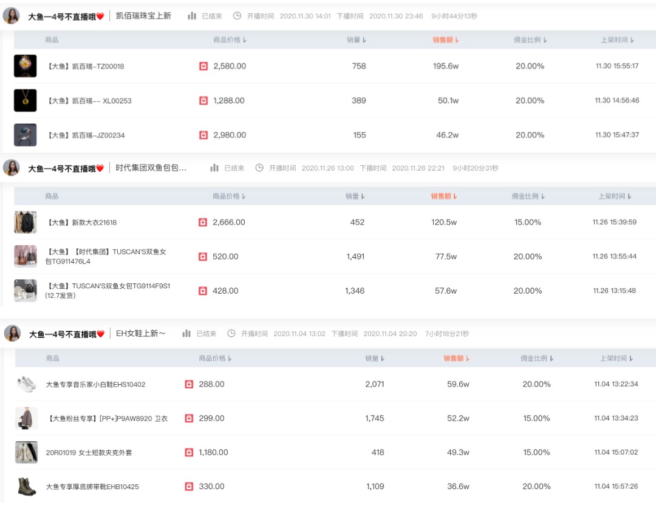Click sales amount 120.5w
Viewport: 656px width, 511px height.
[x=444, y=222]
